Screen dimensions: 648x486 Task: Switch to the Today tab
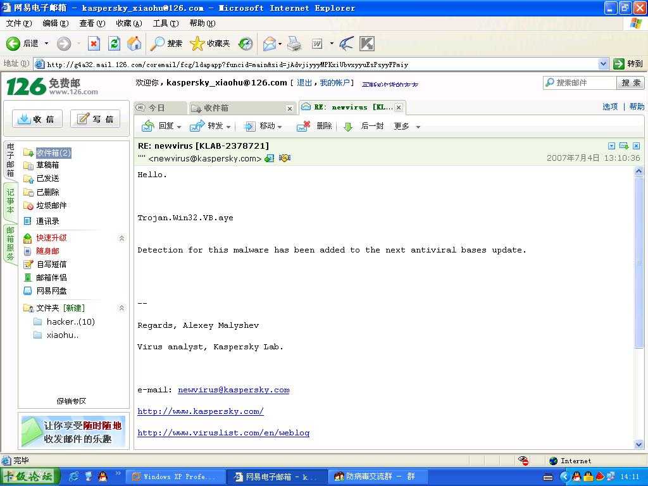pyautogui.click(x=160, y=108)
